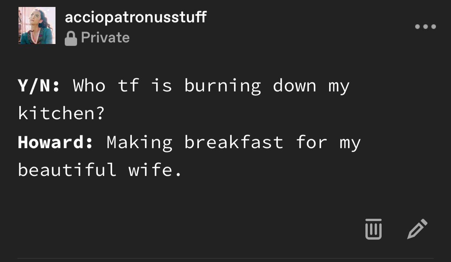Delete the post using the trash icon

(374, 229)
